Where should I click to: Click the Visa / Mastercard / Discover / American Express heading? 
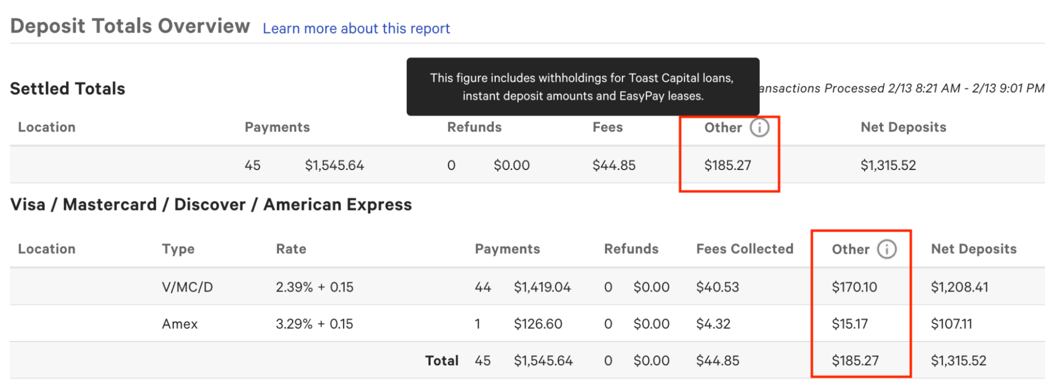tap(212, 205)
